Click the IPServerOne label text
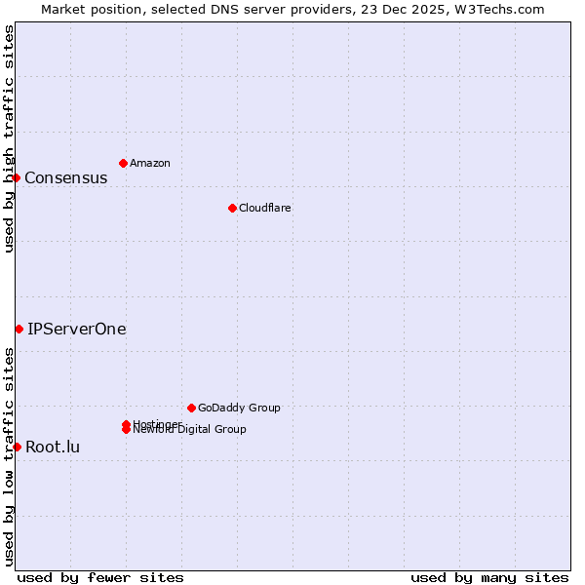This screenshot has height=585, width=585. [76, 329]
